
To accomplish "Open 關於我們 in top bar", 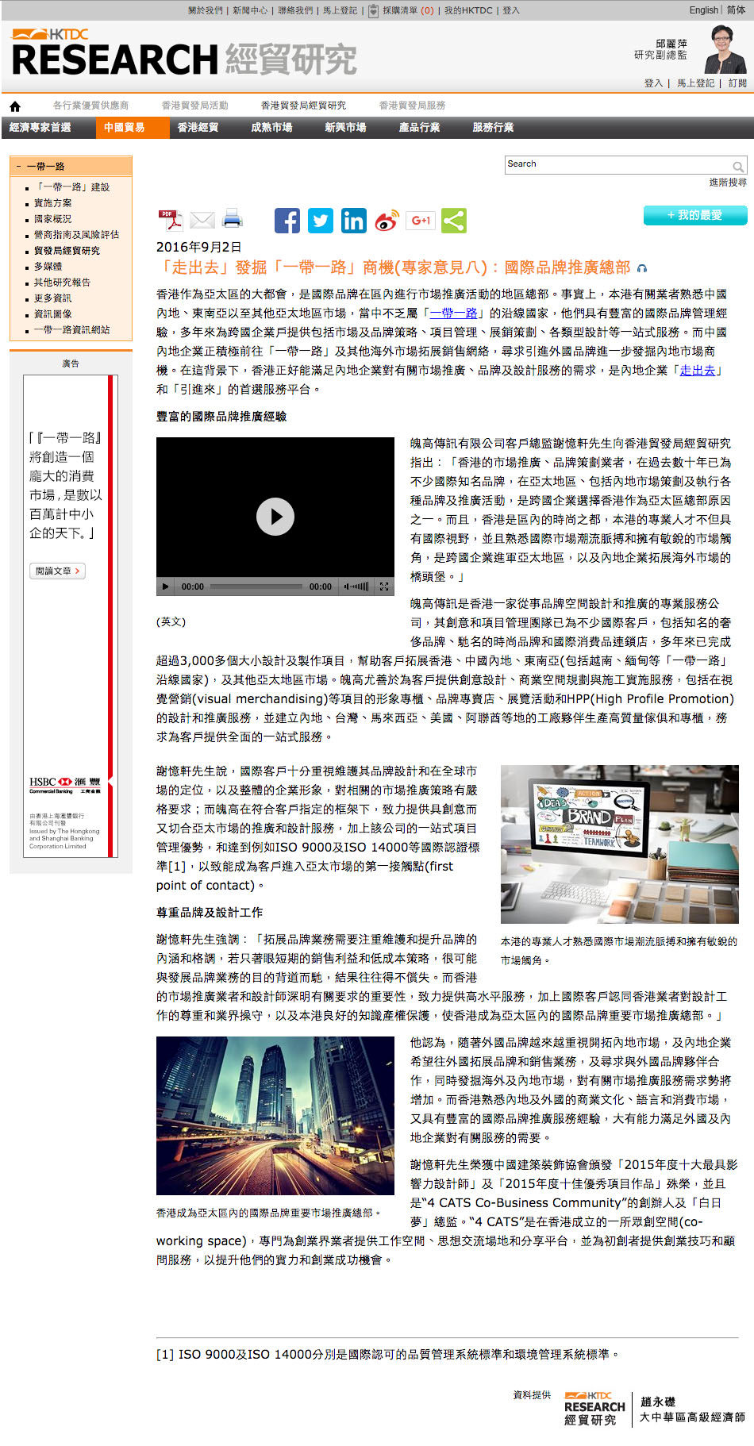I will pyautogui.click(x=206, y=10).
